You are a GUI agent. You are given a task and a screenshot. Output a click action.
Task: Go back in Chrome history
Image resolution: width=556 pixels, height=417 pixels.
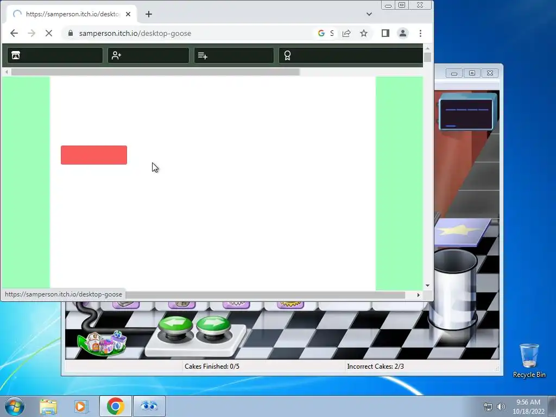[14, 33]
